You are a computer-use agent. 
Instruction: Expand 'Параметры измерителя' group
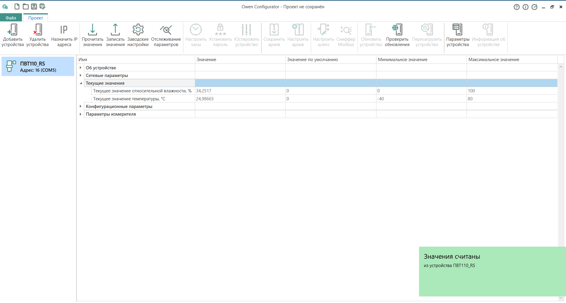coord(80,114)
